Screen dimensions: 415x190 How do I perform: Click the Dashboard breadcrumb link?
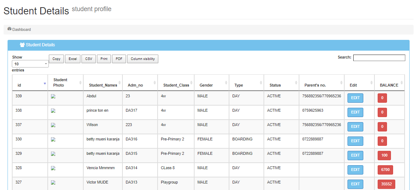tap(22, 29)
